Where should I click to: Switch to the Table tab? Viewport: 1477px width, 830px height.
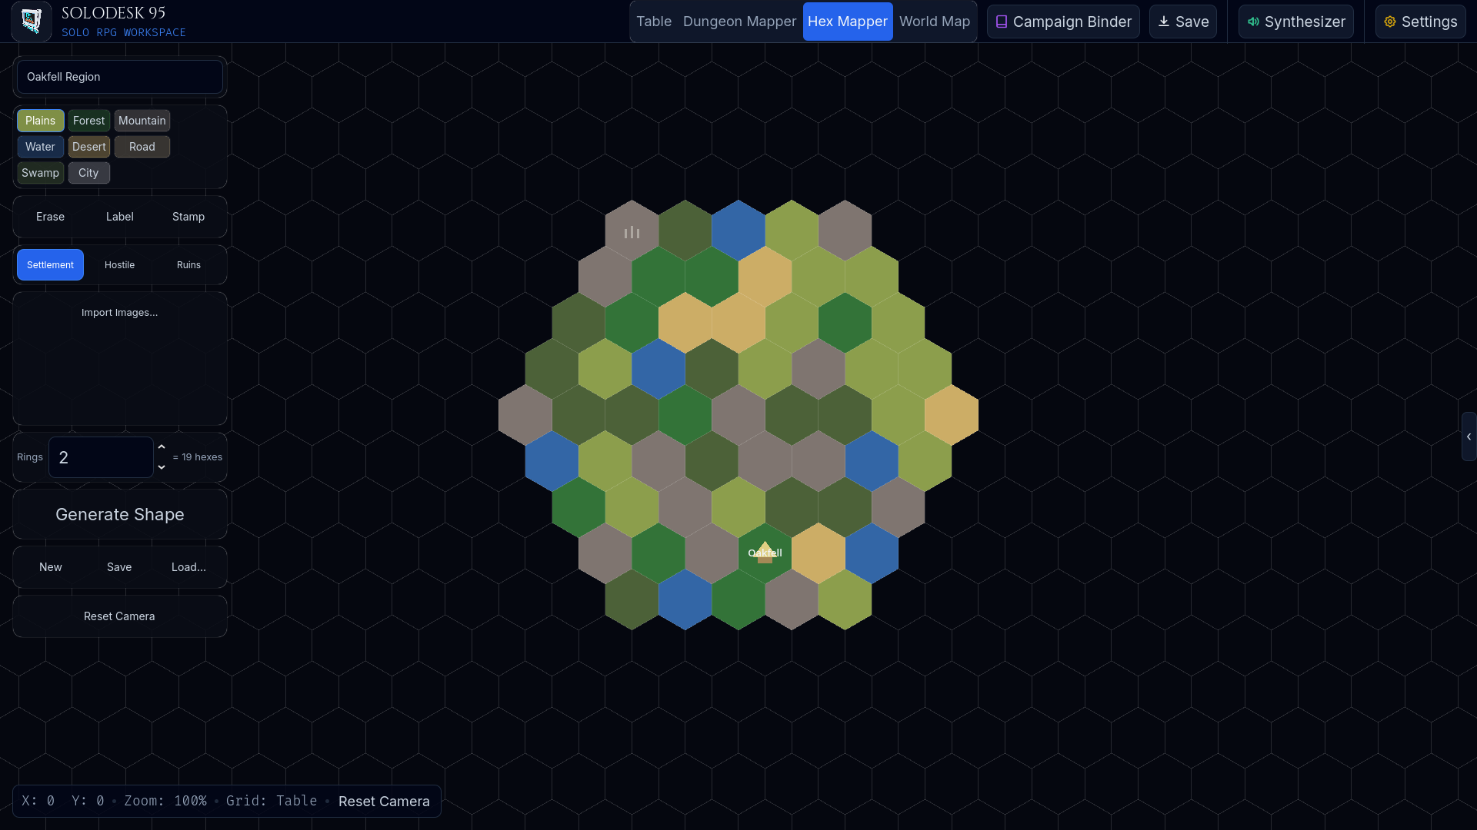click(654, 22)
